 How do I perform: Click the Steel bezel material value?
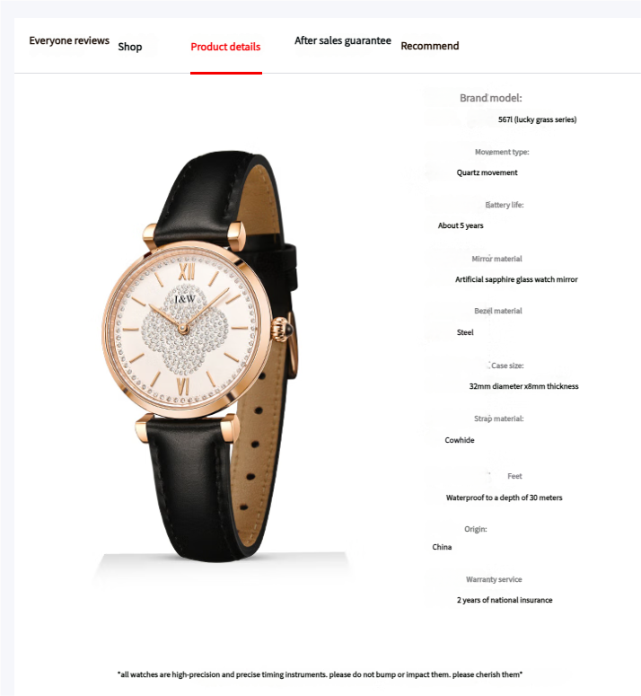(x=465, y=332)
